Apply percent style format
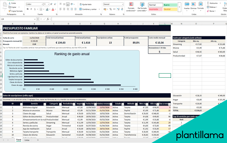Image resolution: width=227 pixels, height=143 pixels. tap(110, 9)
